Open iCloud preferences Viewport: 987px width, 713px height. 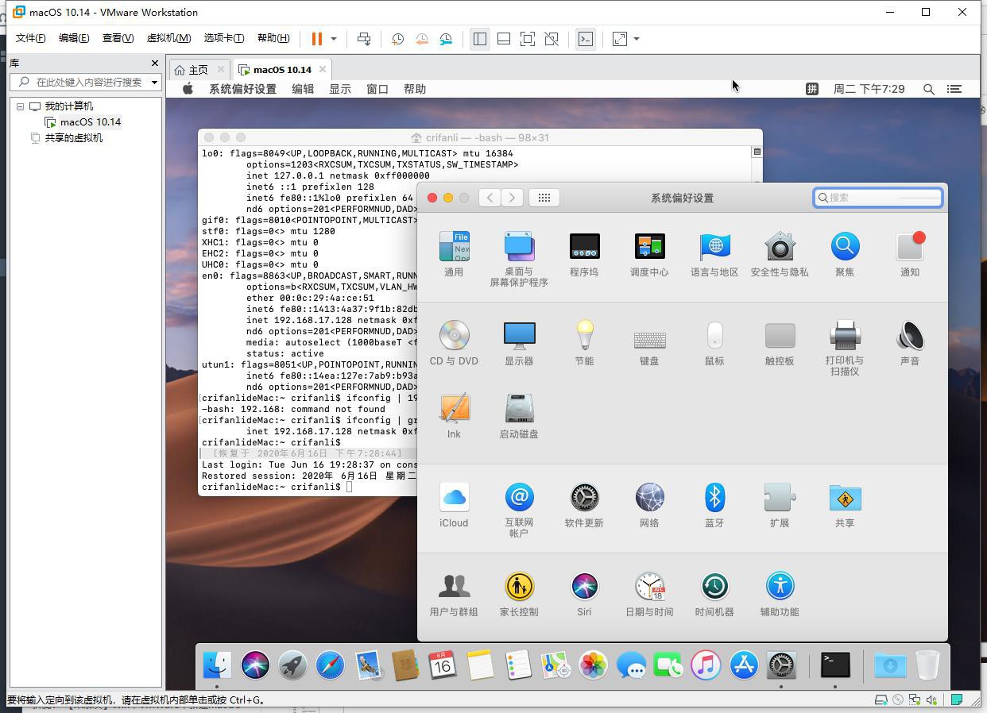(x=454, y=505)
